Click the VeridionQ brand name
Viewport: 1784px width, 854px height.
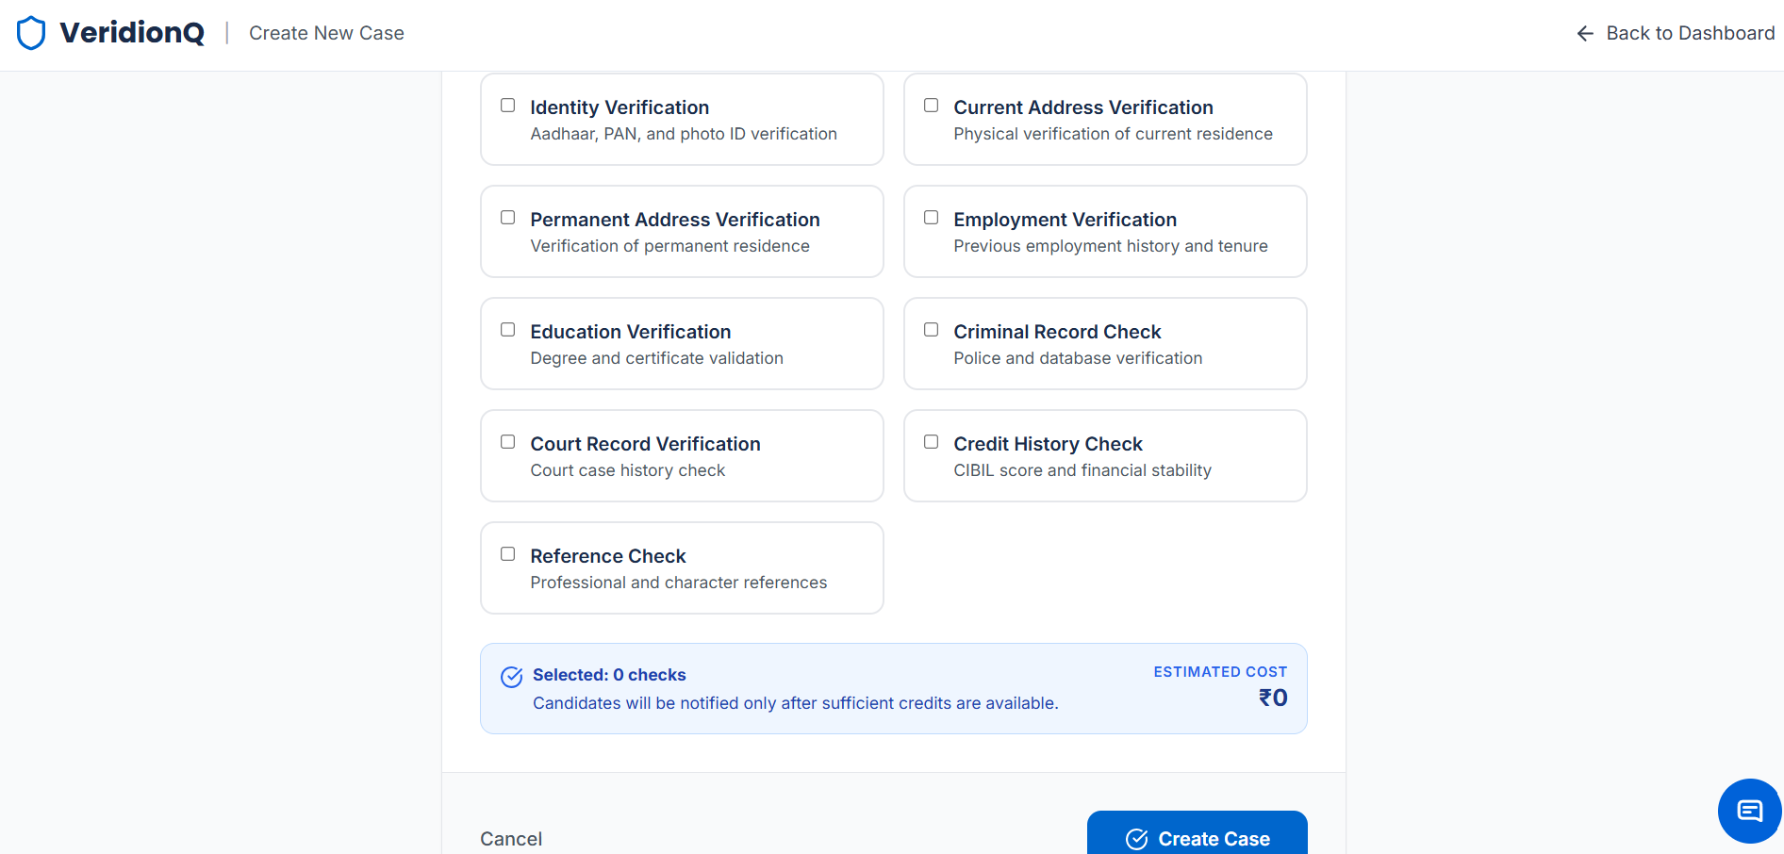(132, 33)
